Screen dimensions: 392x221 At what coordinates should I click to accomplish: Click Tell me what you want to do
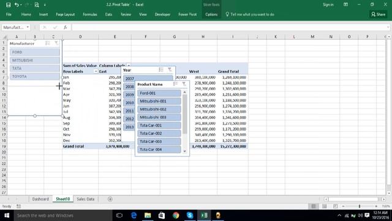click(250, 15)
